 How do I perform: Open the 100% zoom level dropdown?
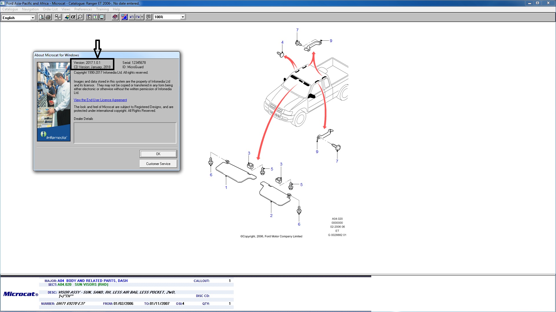(x=183, y=17)
